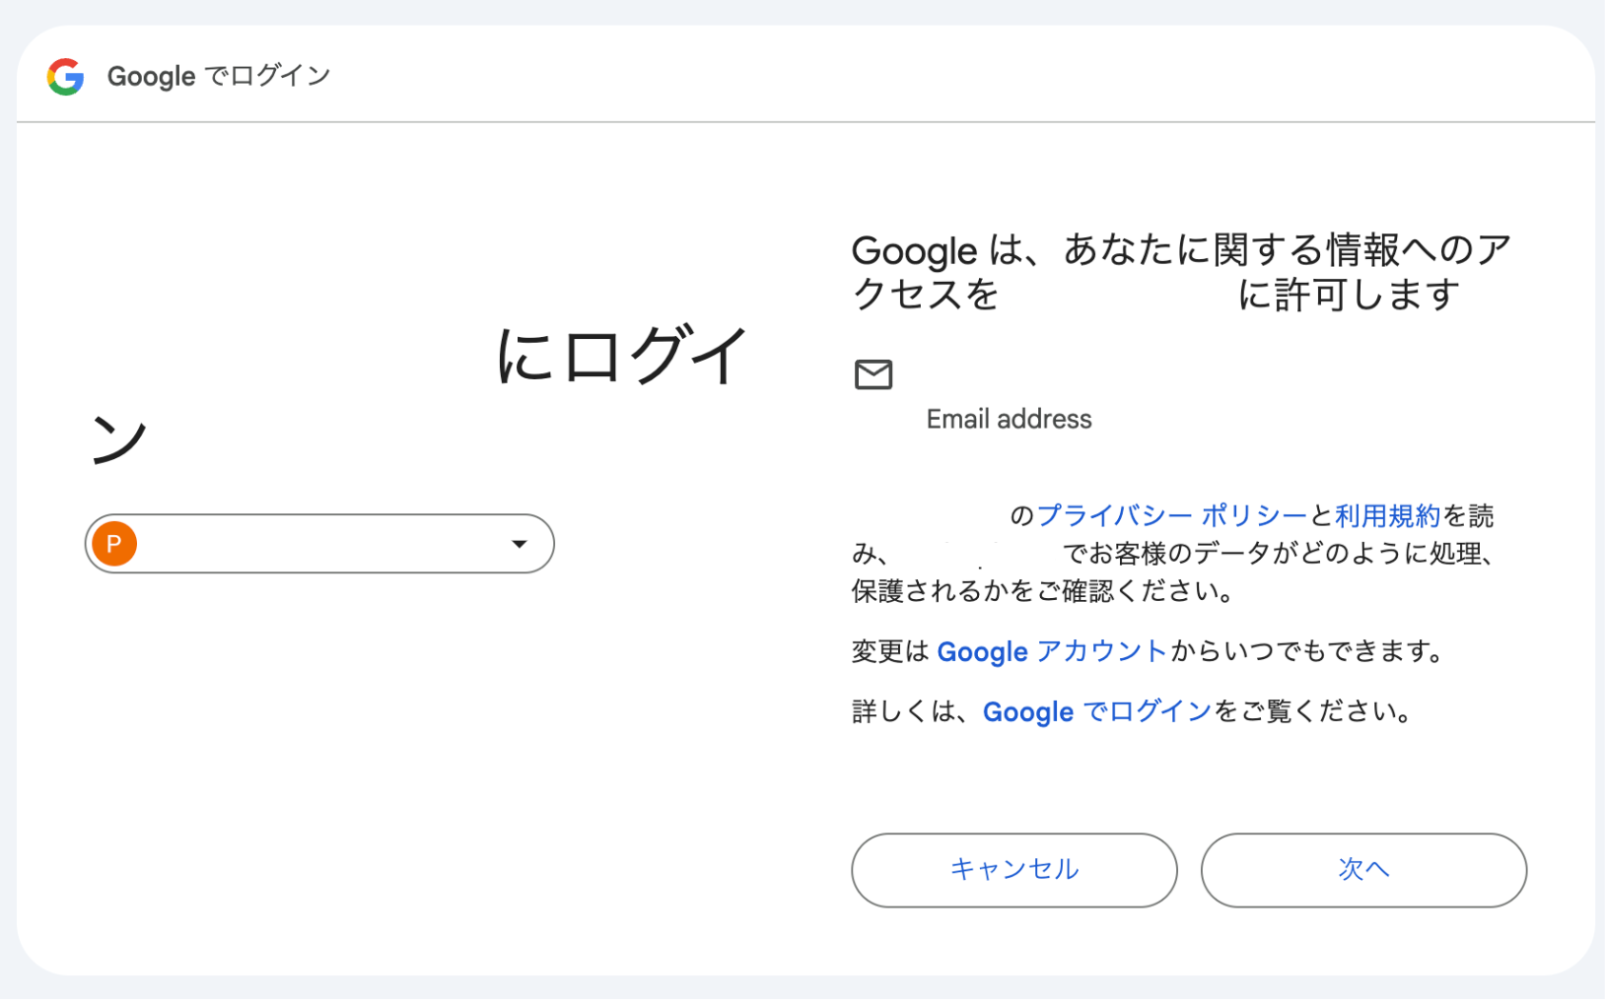This screenshot has width=1605, height=1004.
Task: Click the "Google でログイン" header title
Action: coord(219,77)
